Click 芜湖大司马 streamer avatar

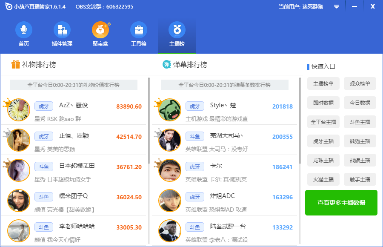(x=170, y=140)
